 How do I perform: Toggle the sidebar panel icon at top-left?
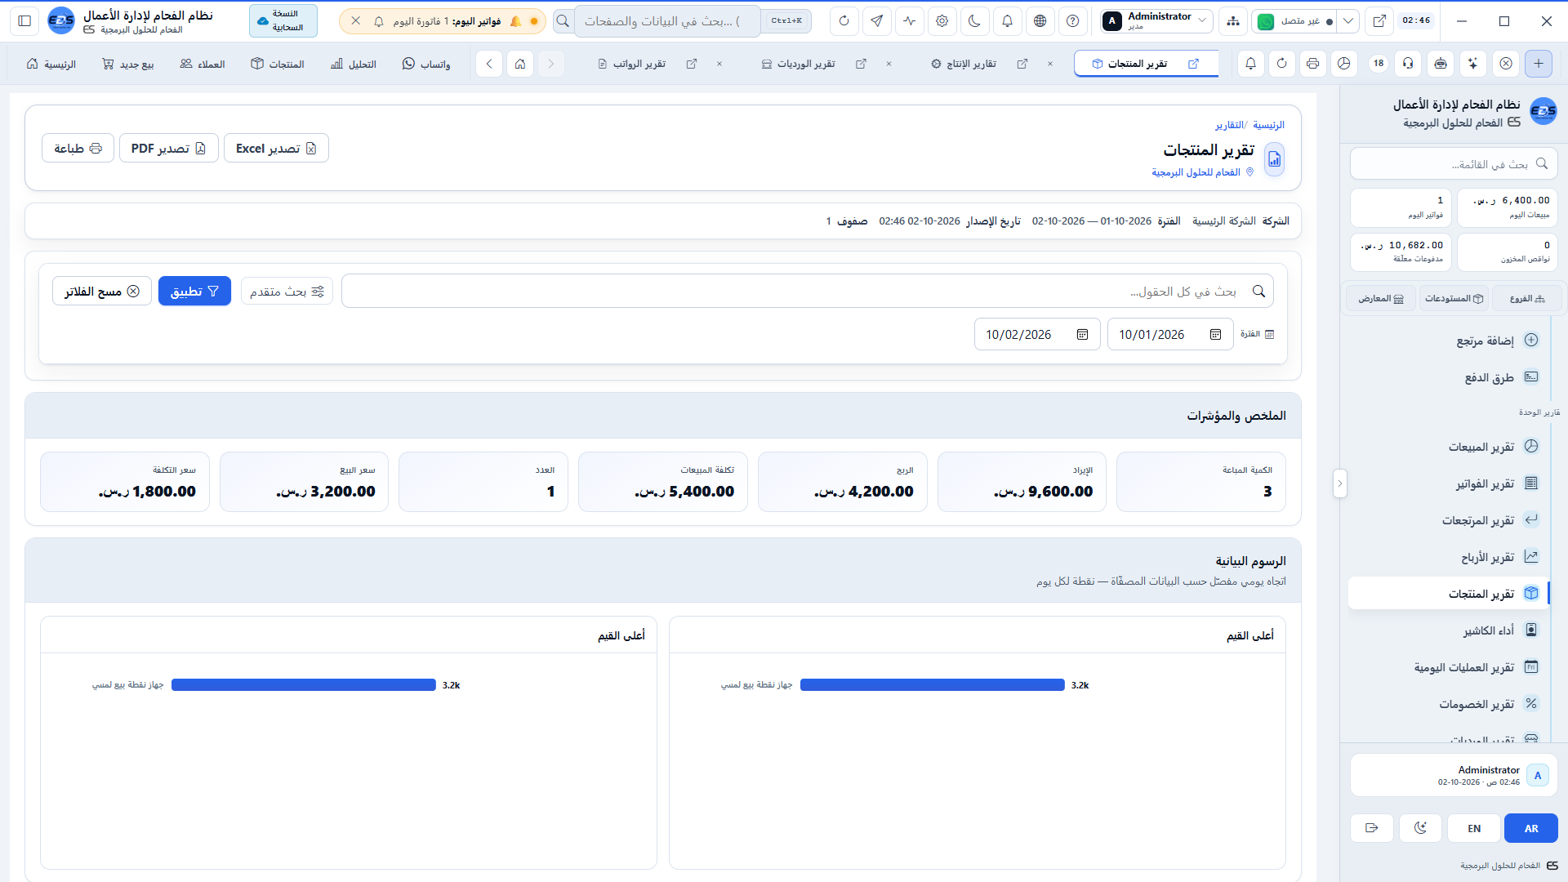(24, 21)
